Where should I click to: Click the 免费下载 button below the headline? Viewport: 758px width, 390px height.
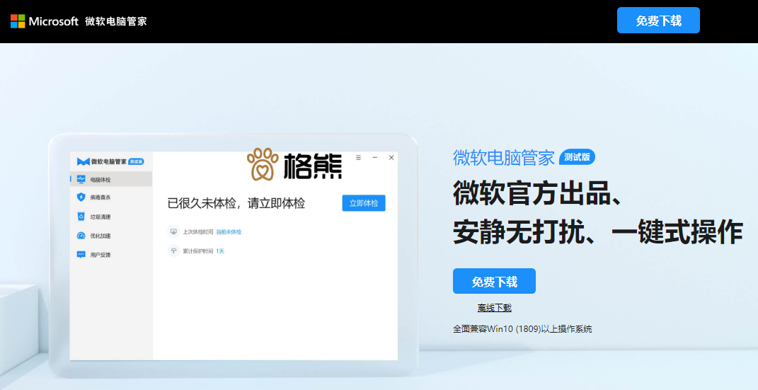click(494, 281)
